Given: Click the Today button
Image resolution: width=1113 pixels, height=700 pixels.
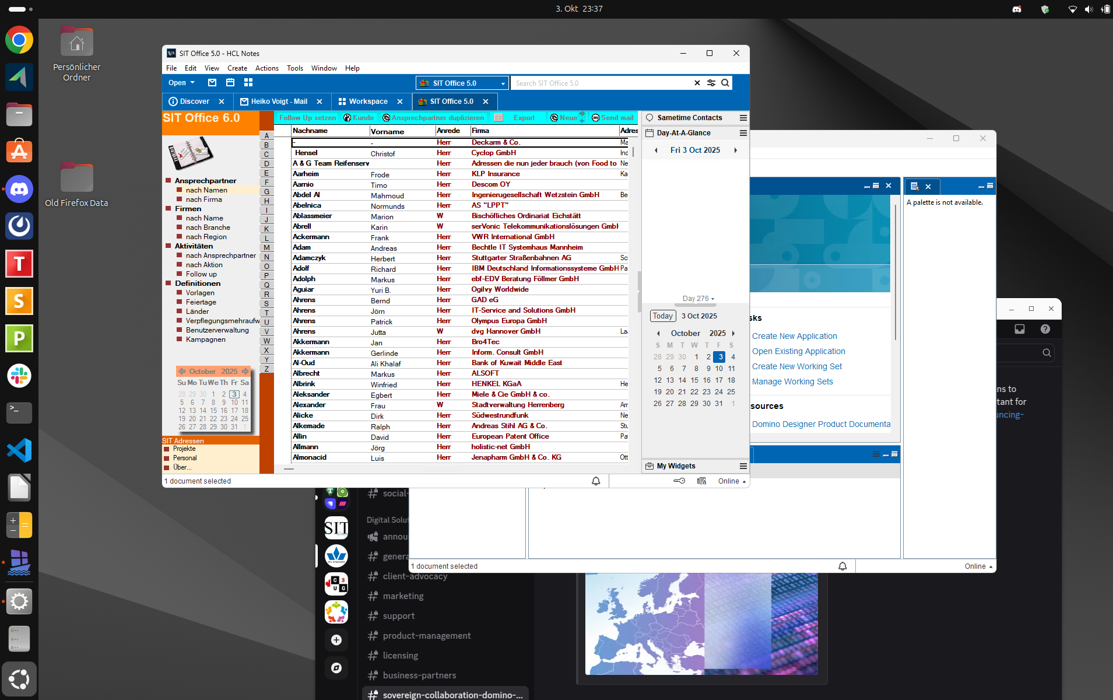Looking at the screenshot, I should click(662, 316).
